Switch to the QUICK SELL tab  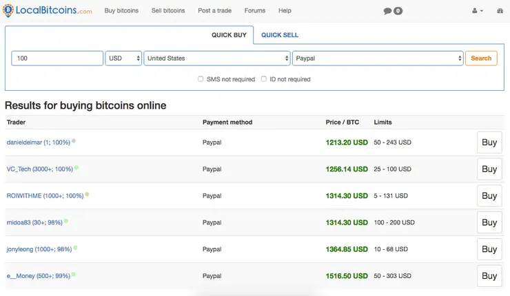pos(280,35)
